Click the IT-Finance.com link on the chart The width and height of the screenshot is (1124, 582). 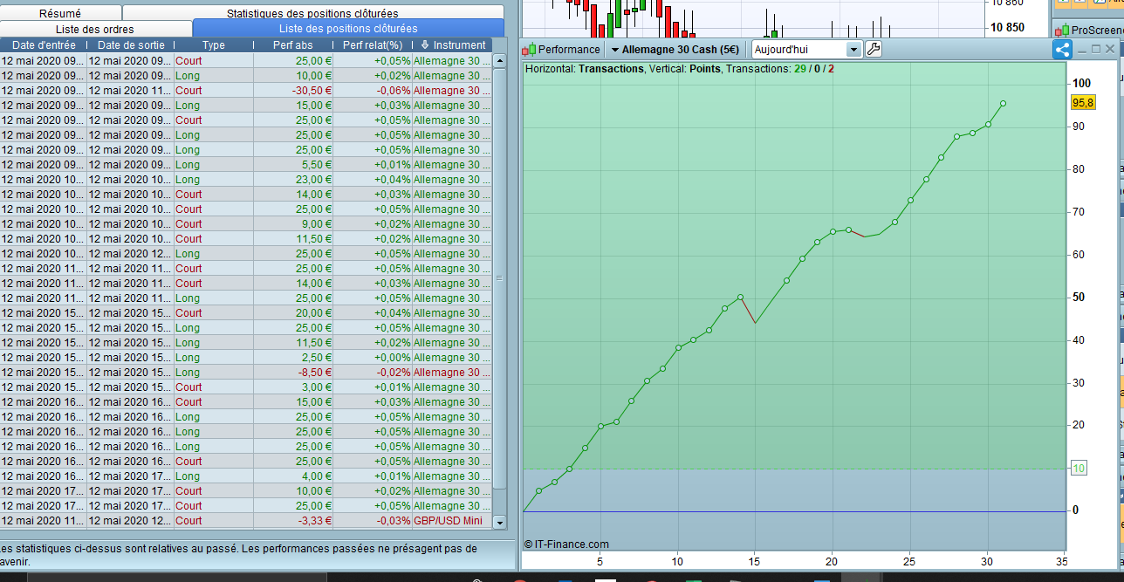click(566, 544)
